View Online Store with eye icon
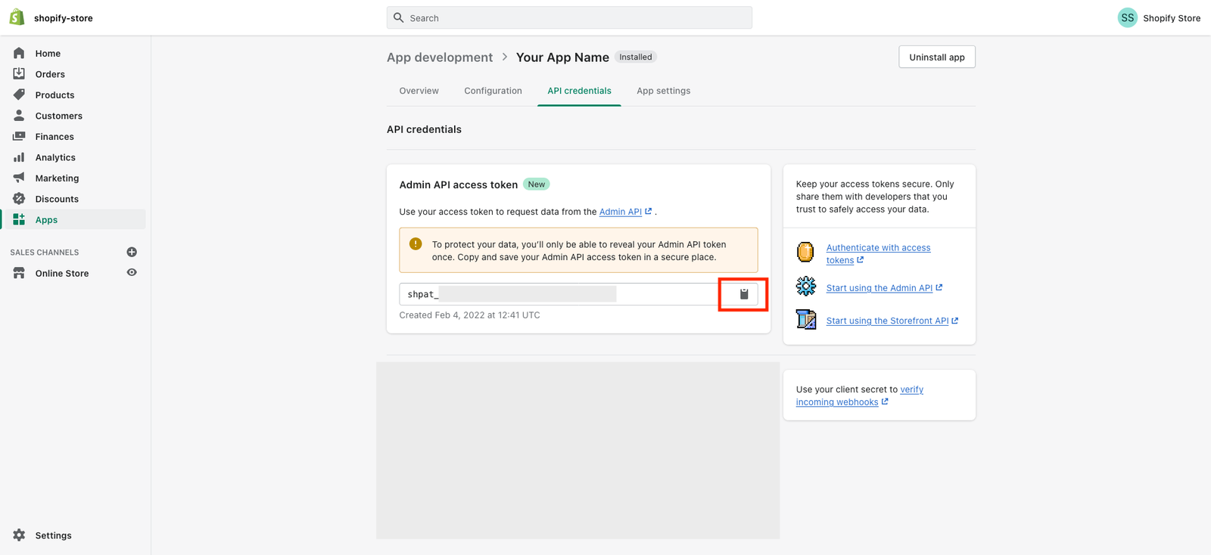 (x=132, y=273)
